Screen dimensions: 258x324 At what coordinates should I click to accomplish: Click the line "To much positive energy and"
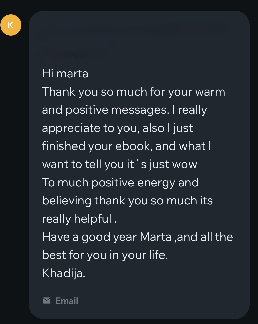(120, 183)
